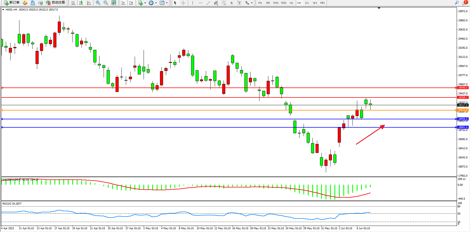Expand the arrows objects dropdown
This screenshot has height=232, width=470.
click(x=252, y=3)
